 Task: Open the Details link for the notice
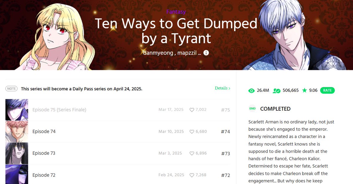pyautogui.click(x=222, y=88)
